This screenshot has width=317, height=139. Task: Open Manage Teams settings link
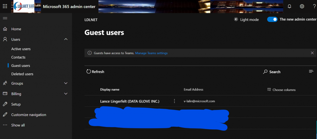tap(151, 53)
